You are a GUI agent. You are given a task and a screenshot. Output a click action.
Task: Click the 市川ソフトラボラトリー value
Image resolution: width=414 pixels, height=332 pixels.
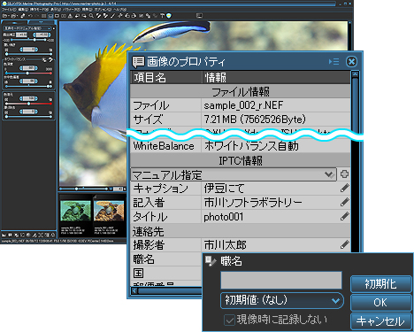point(253,202)
